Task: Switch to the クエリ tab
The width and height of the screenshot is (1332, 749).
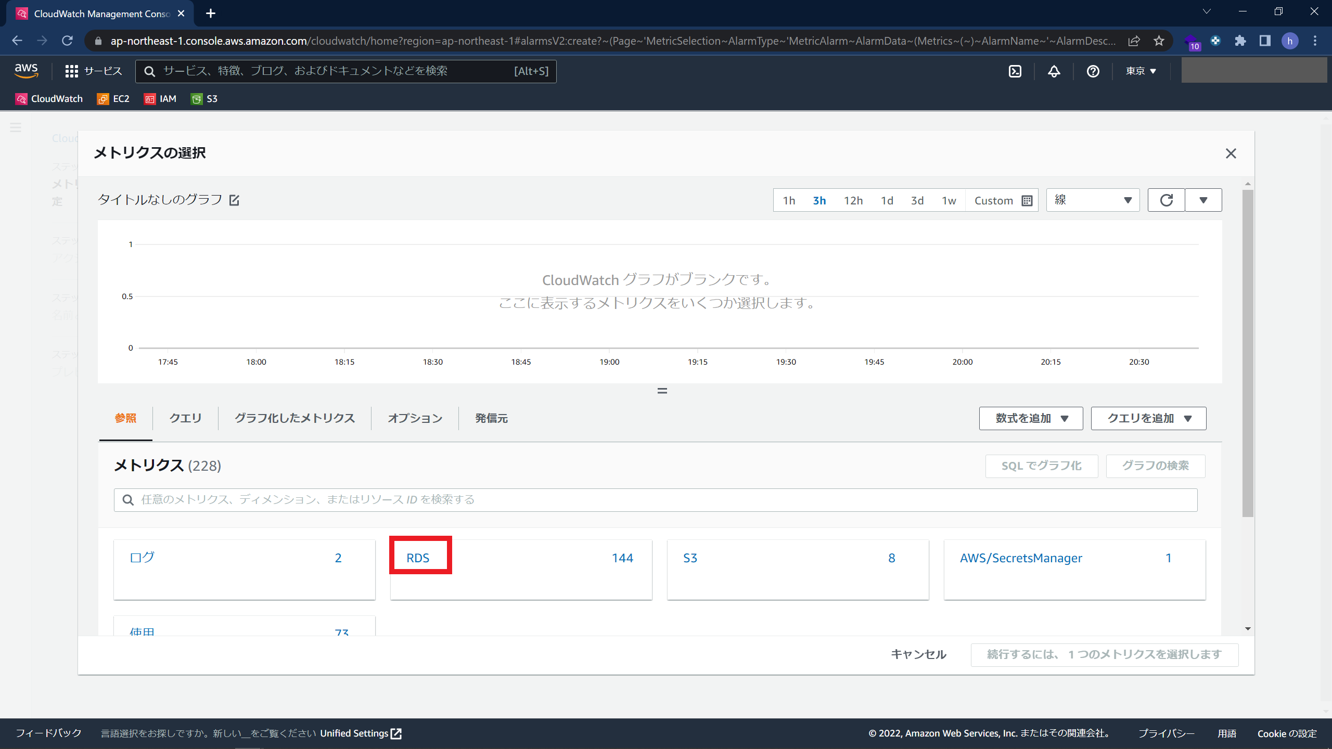Action: [185, 418]
